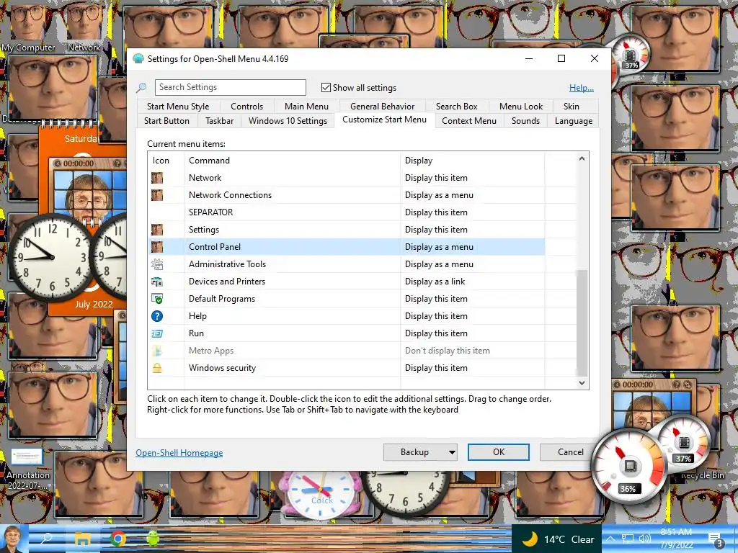The width and height of the screenshot is (738, 553).
Task: Click the Recycle Bin desktop icon
Action: pos(701,475)
